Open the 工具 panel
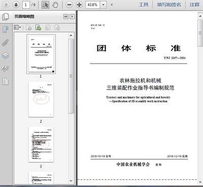203x187 pixels. tap(144, 5)
